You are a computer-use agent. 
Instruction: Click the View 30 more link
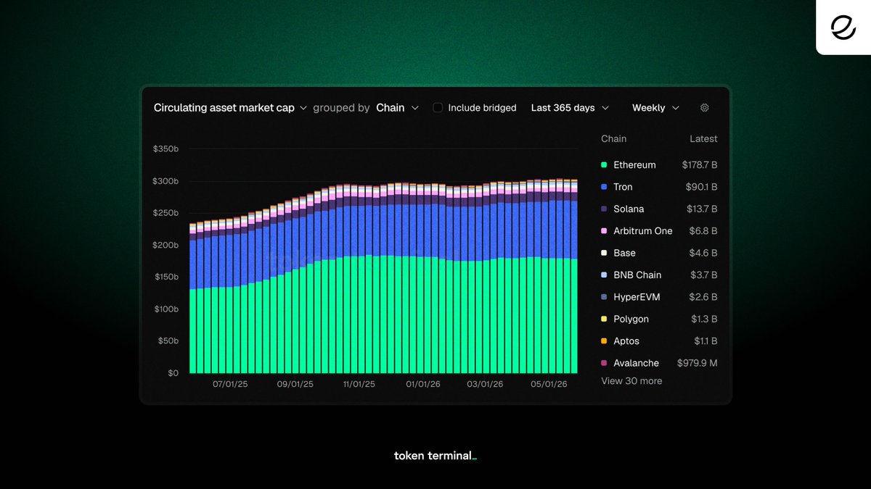click(x=631, y=381)
